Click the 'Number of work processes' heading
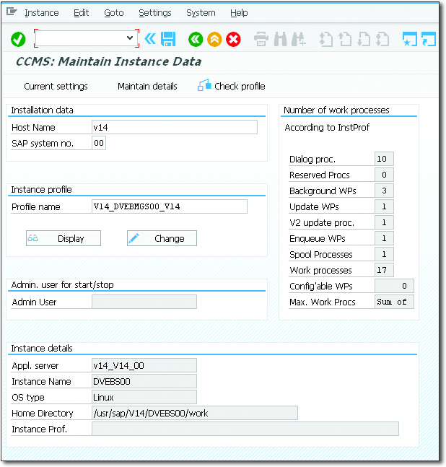This screenshot has height=467, width=446. click(x=336, y=110)
